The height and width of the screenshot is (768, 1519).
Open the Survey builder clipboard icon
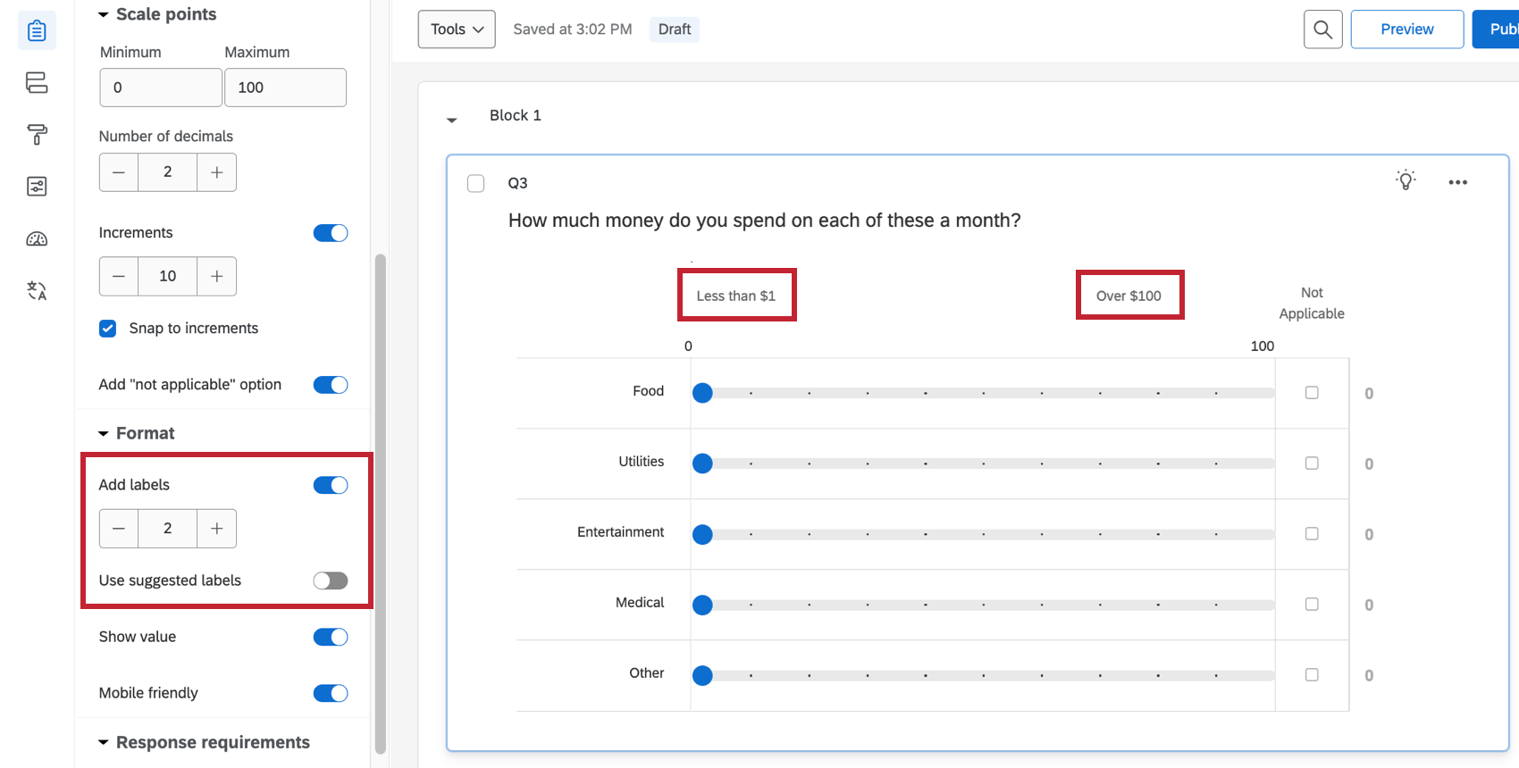coord(37,30)
